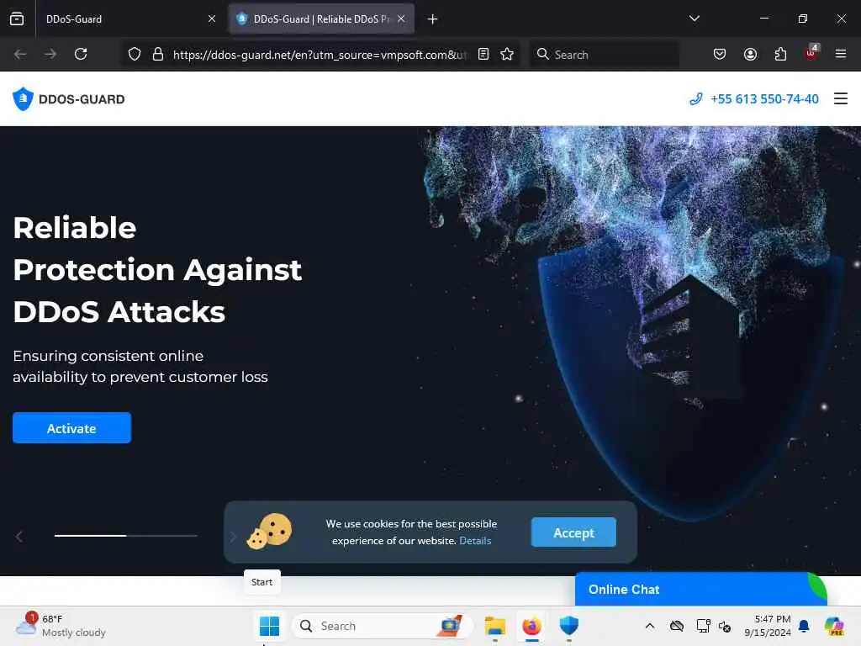The height and width of the screenshot is (646, 861).
Task: Go back to the previous page
Action: pos(20,54)
